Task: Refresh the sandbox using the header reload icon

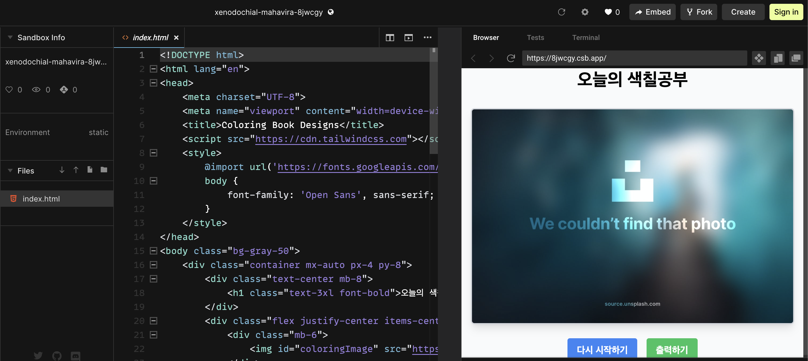Action: point(561,12)
